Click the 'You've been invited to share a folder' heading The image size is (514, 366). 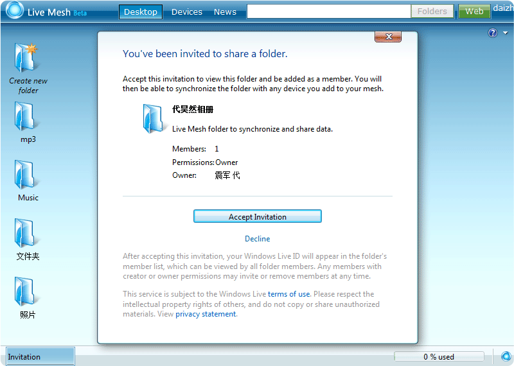(205, 54)
